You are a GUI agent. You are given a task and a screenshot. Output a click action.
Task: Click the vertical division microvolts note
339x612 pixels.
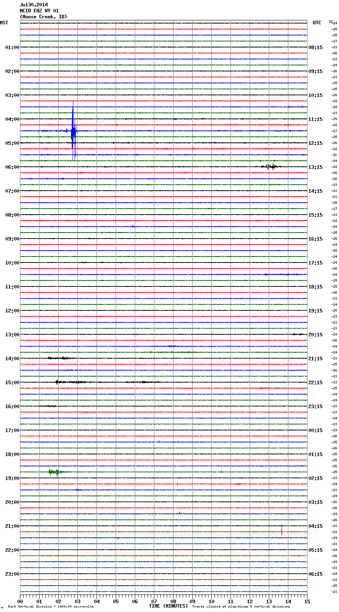[x=51, y=606]
